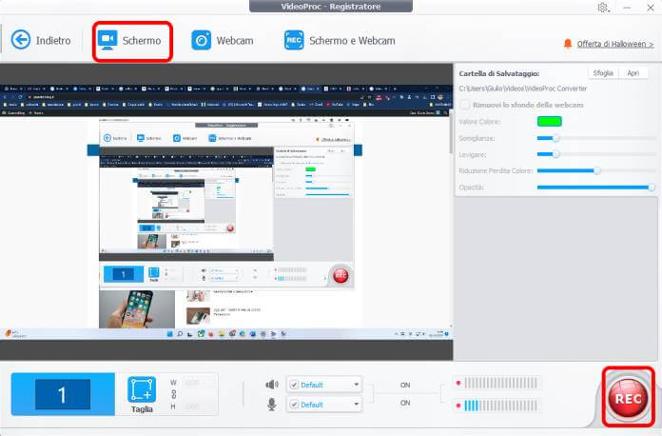This screenshot has width=662, height=436.
Task: Click the Opacità slider handle
Action: coord(652,187)
